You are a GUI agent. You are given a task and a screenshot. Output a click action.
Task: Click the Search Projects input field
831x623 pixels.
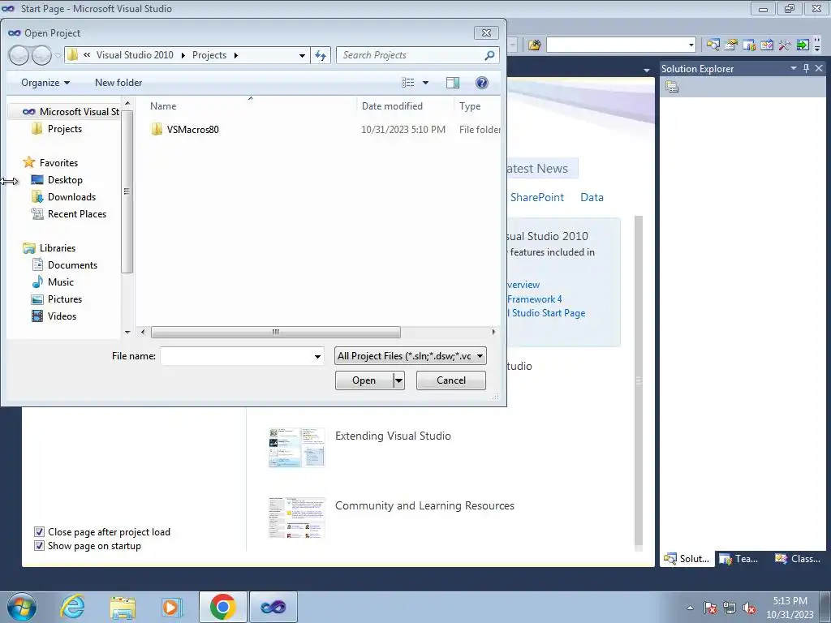pyautogui.click(x=411, y=55)
